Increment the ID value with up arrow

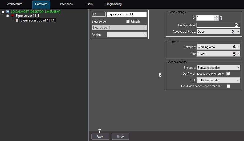click(216, 17)
